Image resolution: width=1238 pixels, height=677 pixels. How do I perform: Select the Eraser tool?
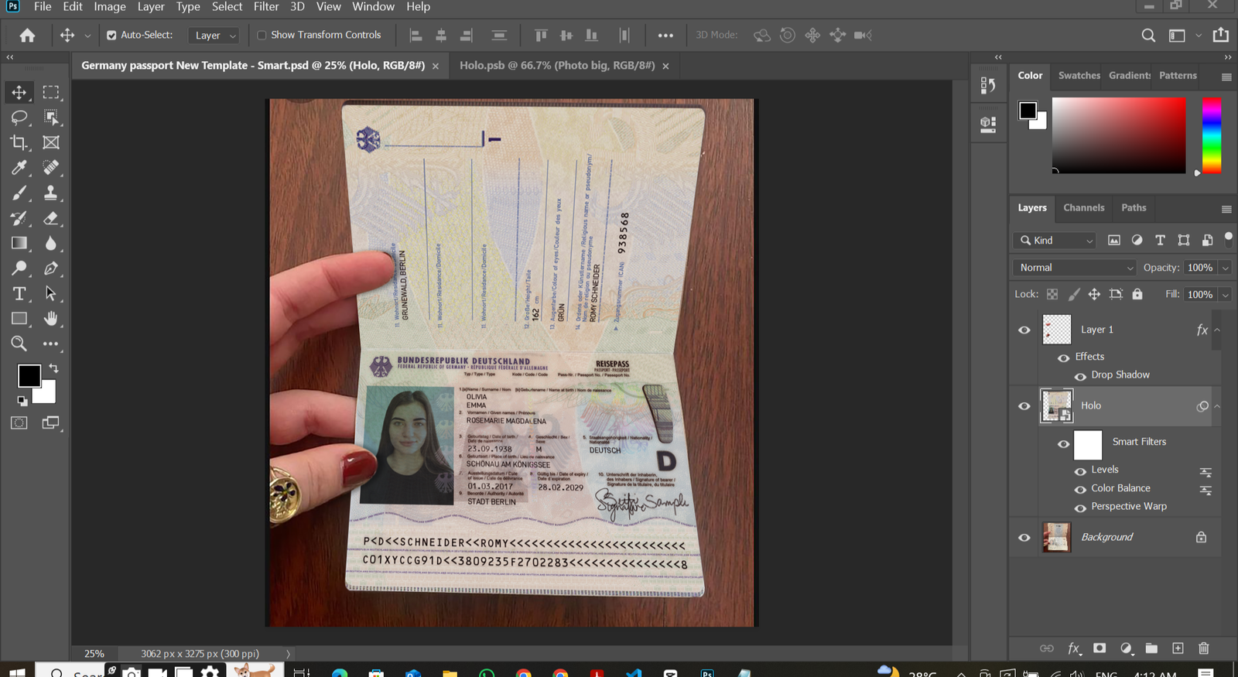(x=51, y=218)
